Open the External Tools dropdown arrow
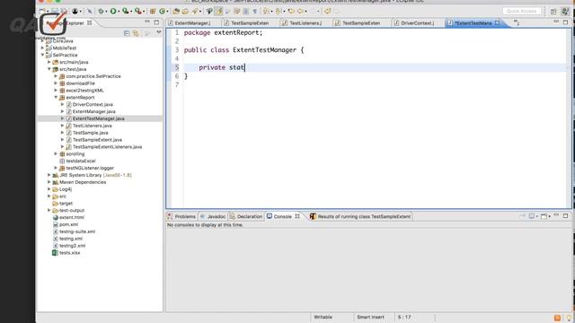 (x=144, y=12)
